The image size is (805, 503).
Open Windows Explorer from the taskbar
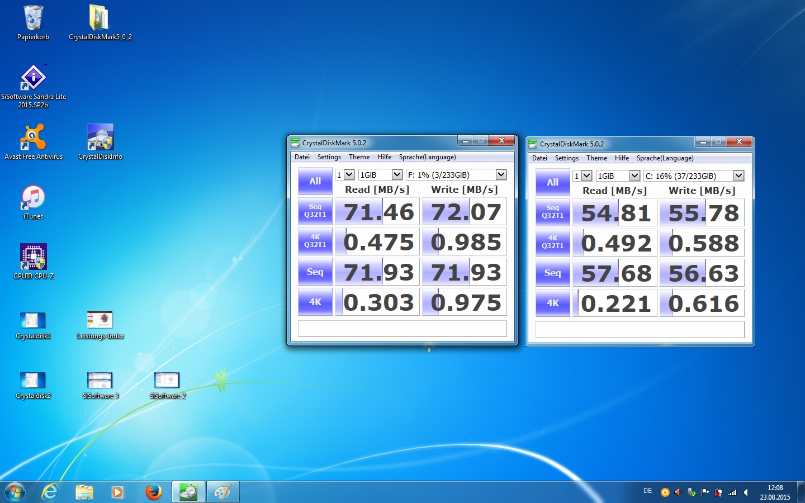pyautogui.click(x=84, y=492)
